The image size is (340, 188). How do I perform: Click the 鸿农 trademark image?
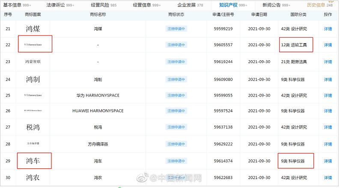click(x=33, y=178)
